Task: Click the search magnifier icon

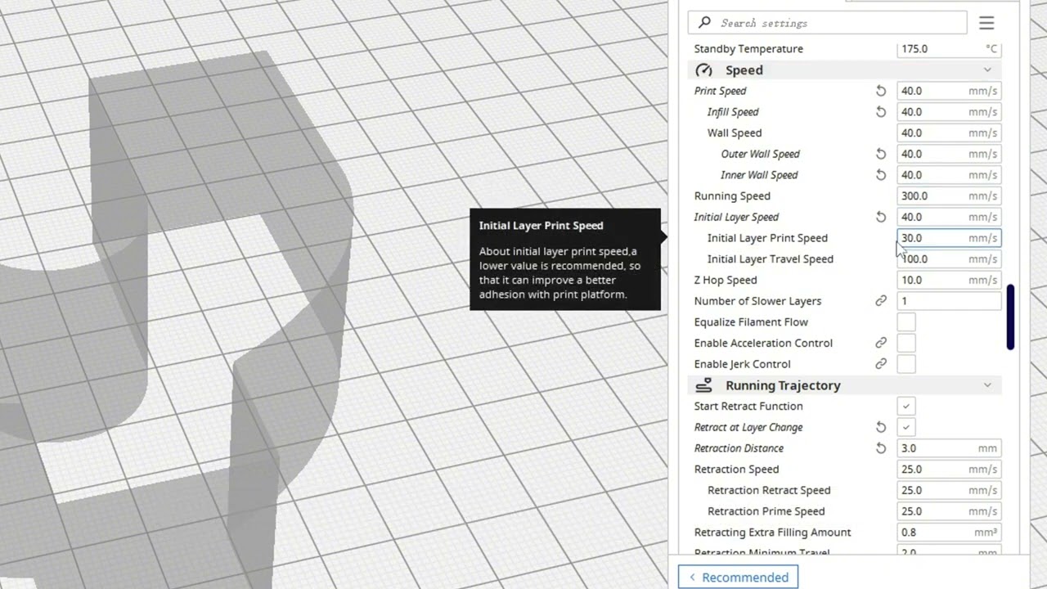Action: pos(705,23)
